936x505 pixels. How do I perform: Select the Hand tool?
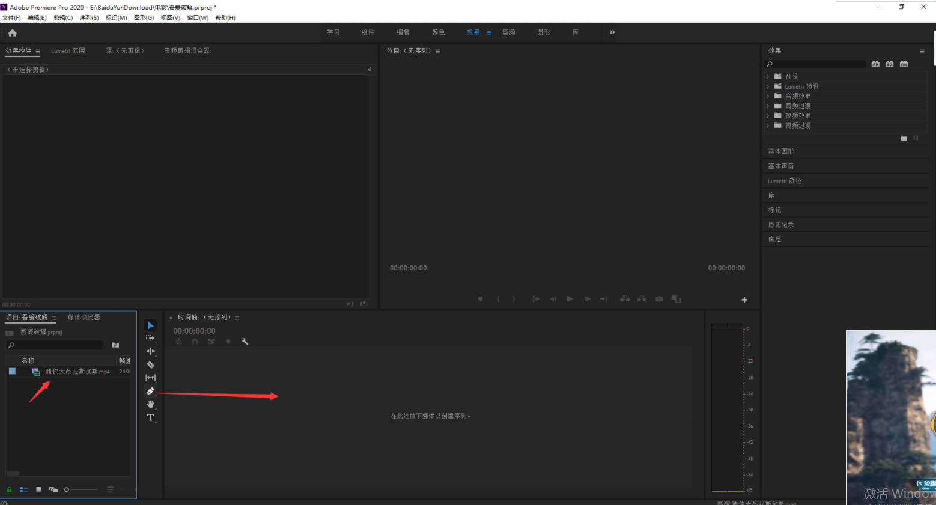click(151, 404)
